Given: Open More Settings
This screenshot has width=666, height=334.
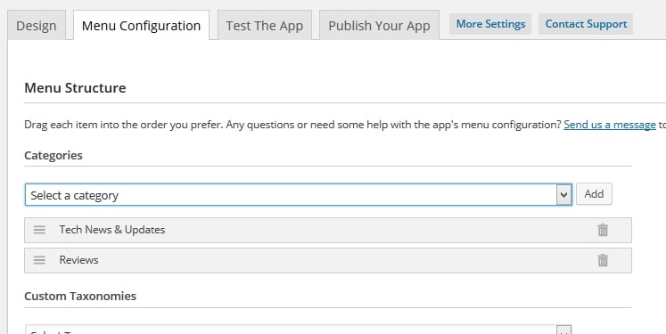Looking at the screenshot, I should [490, 24].
